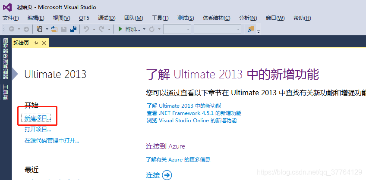
Task: Click the New Project toolbar icon
Action: pos(40,29)
